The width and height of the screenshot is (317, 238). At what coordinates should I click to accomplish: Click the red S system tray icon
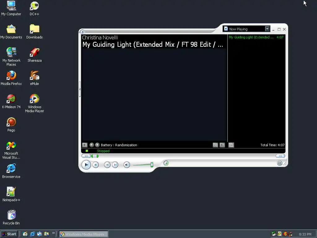[285, 234]
